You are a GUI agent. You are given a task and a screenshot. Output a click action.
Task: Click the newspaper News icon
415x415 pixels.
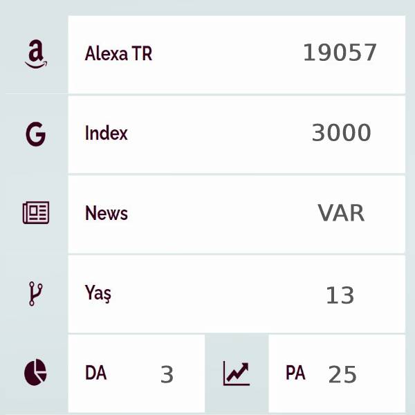(x=35, y=213)
